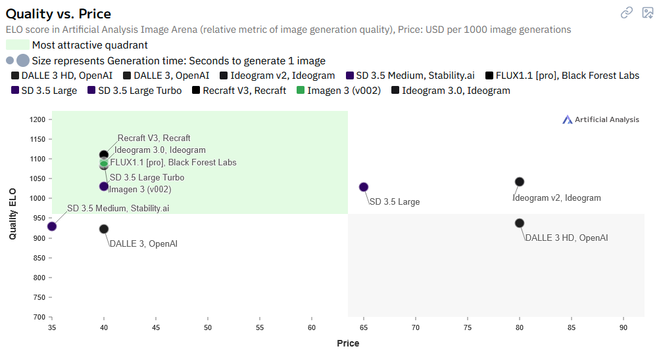Viewport: 661px width, 357px height.
Task: Hide SD 3.5 Medium series in legend
Action: coord(410,75)
